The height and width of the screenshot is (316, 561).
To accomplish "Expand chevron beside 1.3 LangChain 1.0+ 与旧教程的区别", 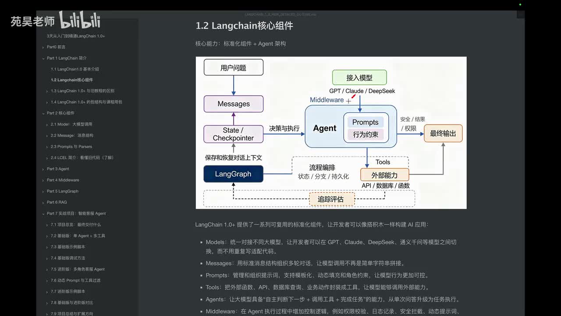I will pyautogui.click(x=47, y=91).
